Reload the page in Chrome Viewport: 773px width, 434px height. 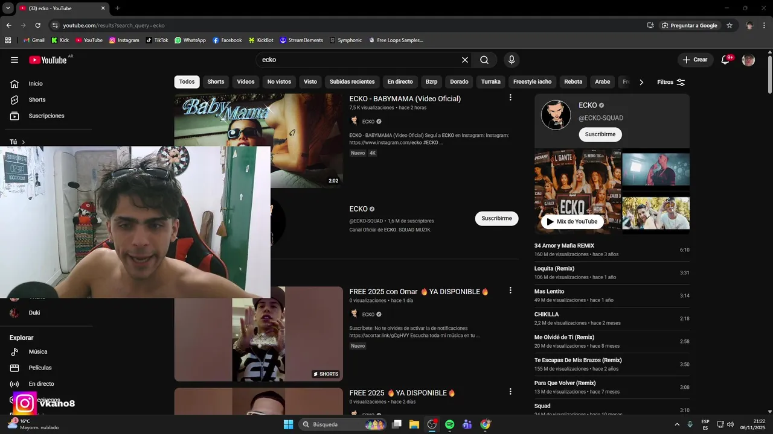37,25
